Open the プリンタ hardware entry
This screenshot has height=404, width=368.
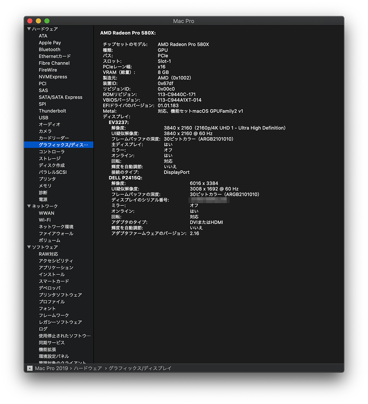click(x=47, y=179)
